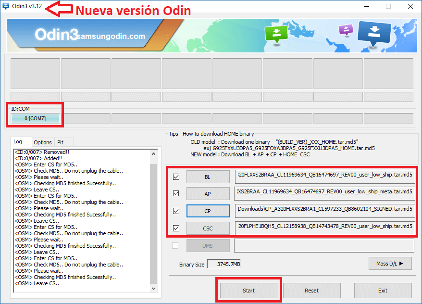The height and width of the screenshot is (304, 422).
Task: Click the AP file button
Action: (208, 194)
